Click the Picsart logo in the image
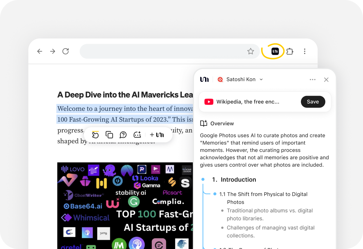The width and height of the screenshot is (363, 249). click(172, 192)
